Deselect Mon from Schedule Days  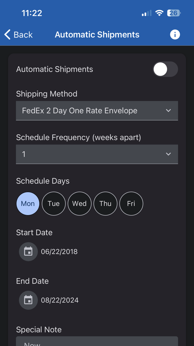[x=28, y=203]
